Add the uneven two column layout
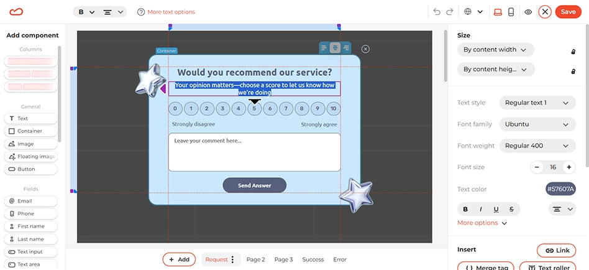 click(x=31, y=86)
